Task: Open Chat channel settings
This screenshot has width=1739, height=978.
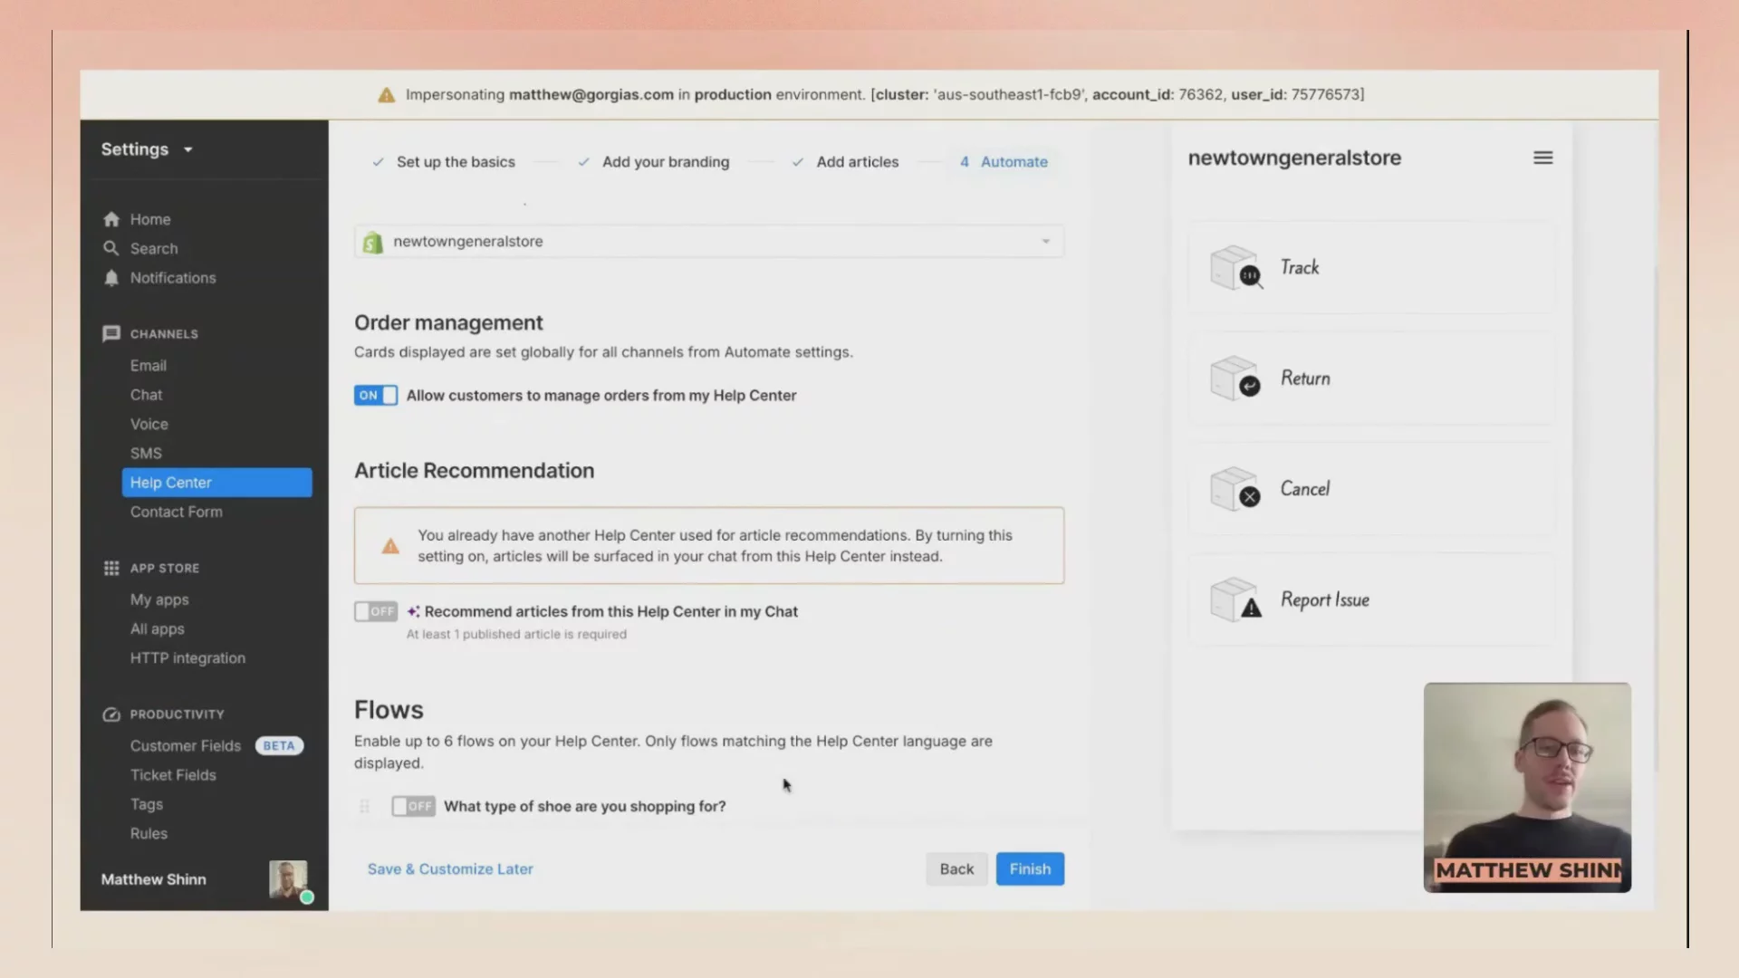Action: pyautogui.click(x=146, y=395)
